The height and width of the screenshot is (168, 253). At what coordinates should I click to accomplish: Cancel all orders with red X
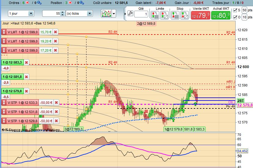(x=28, y=3)
